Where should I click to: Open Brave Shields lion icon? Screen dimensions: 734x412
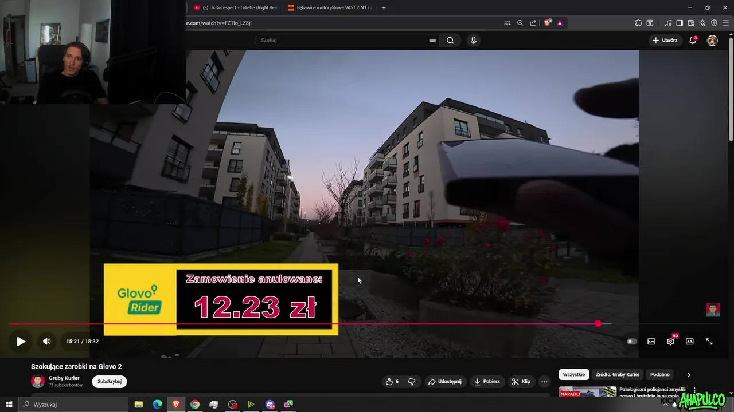point(548,23)
